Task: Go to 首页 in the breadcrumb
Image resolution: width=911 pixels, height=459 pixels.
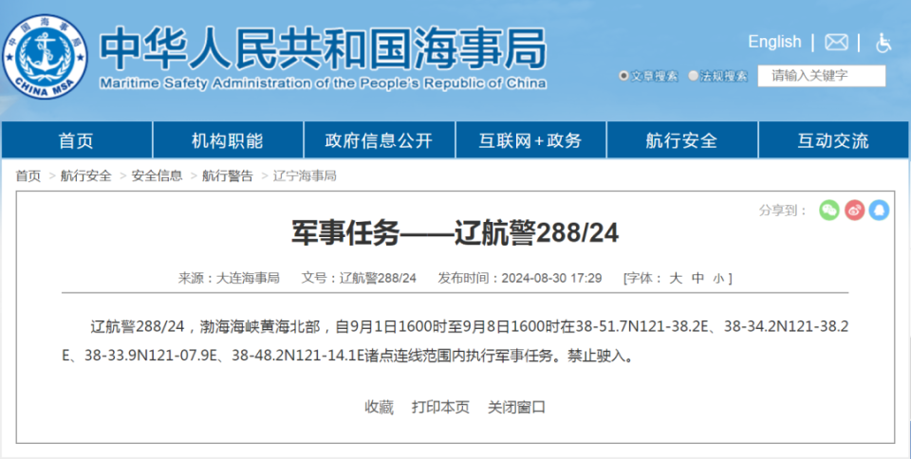Action: 28,175
